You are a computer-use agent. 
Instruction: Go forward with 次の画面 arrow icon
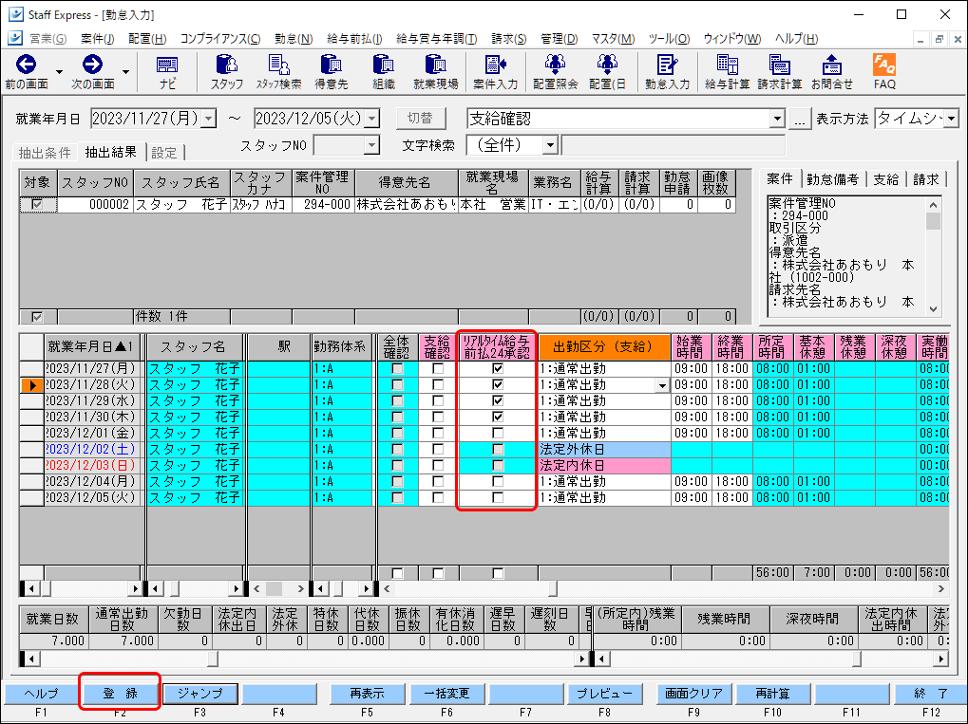(x=92, y=65)
